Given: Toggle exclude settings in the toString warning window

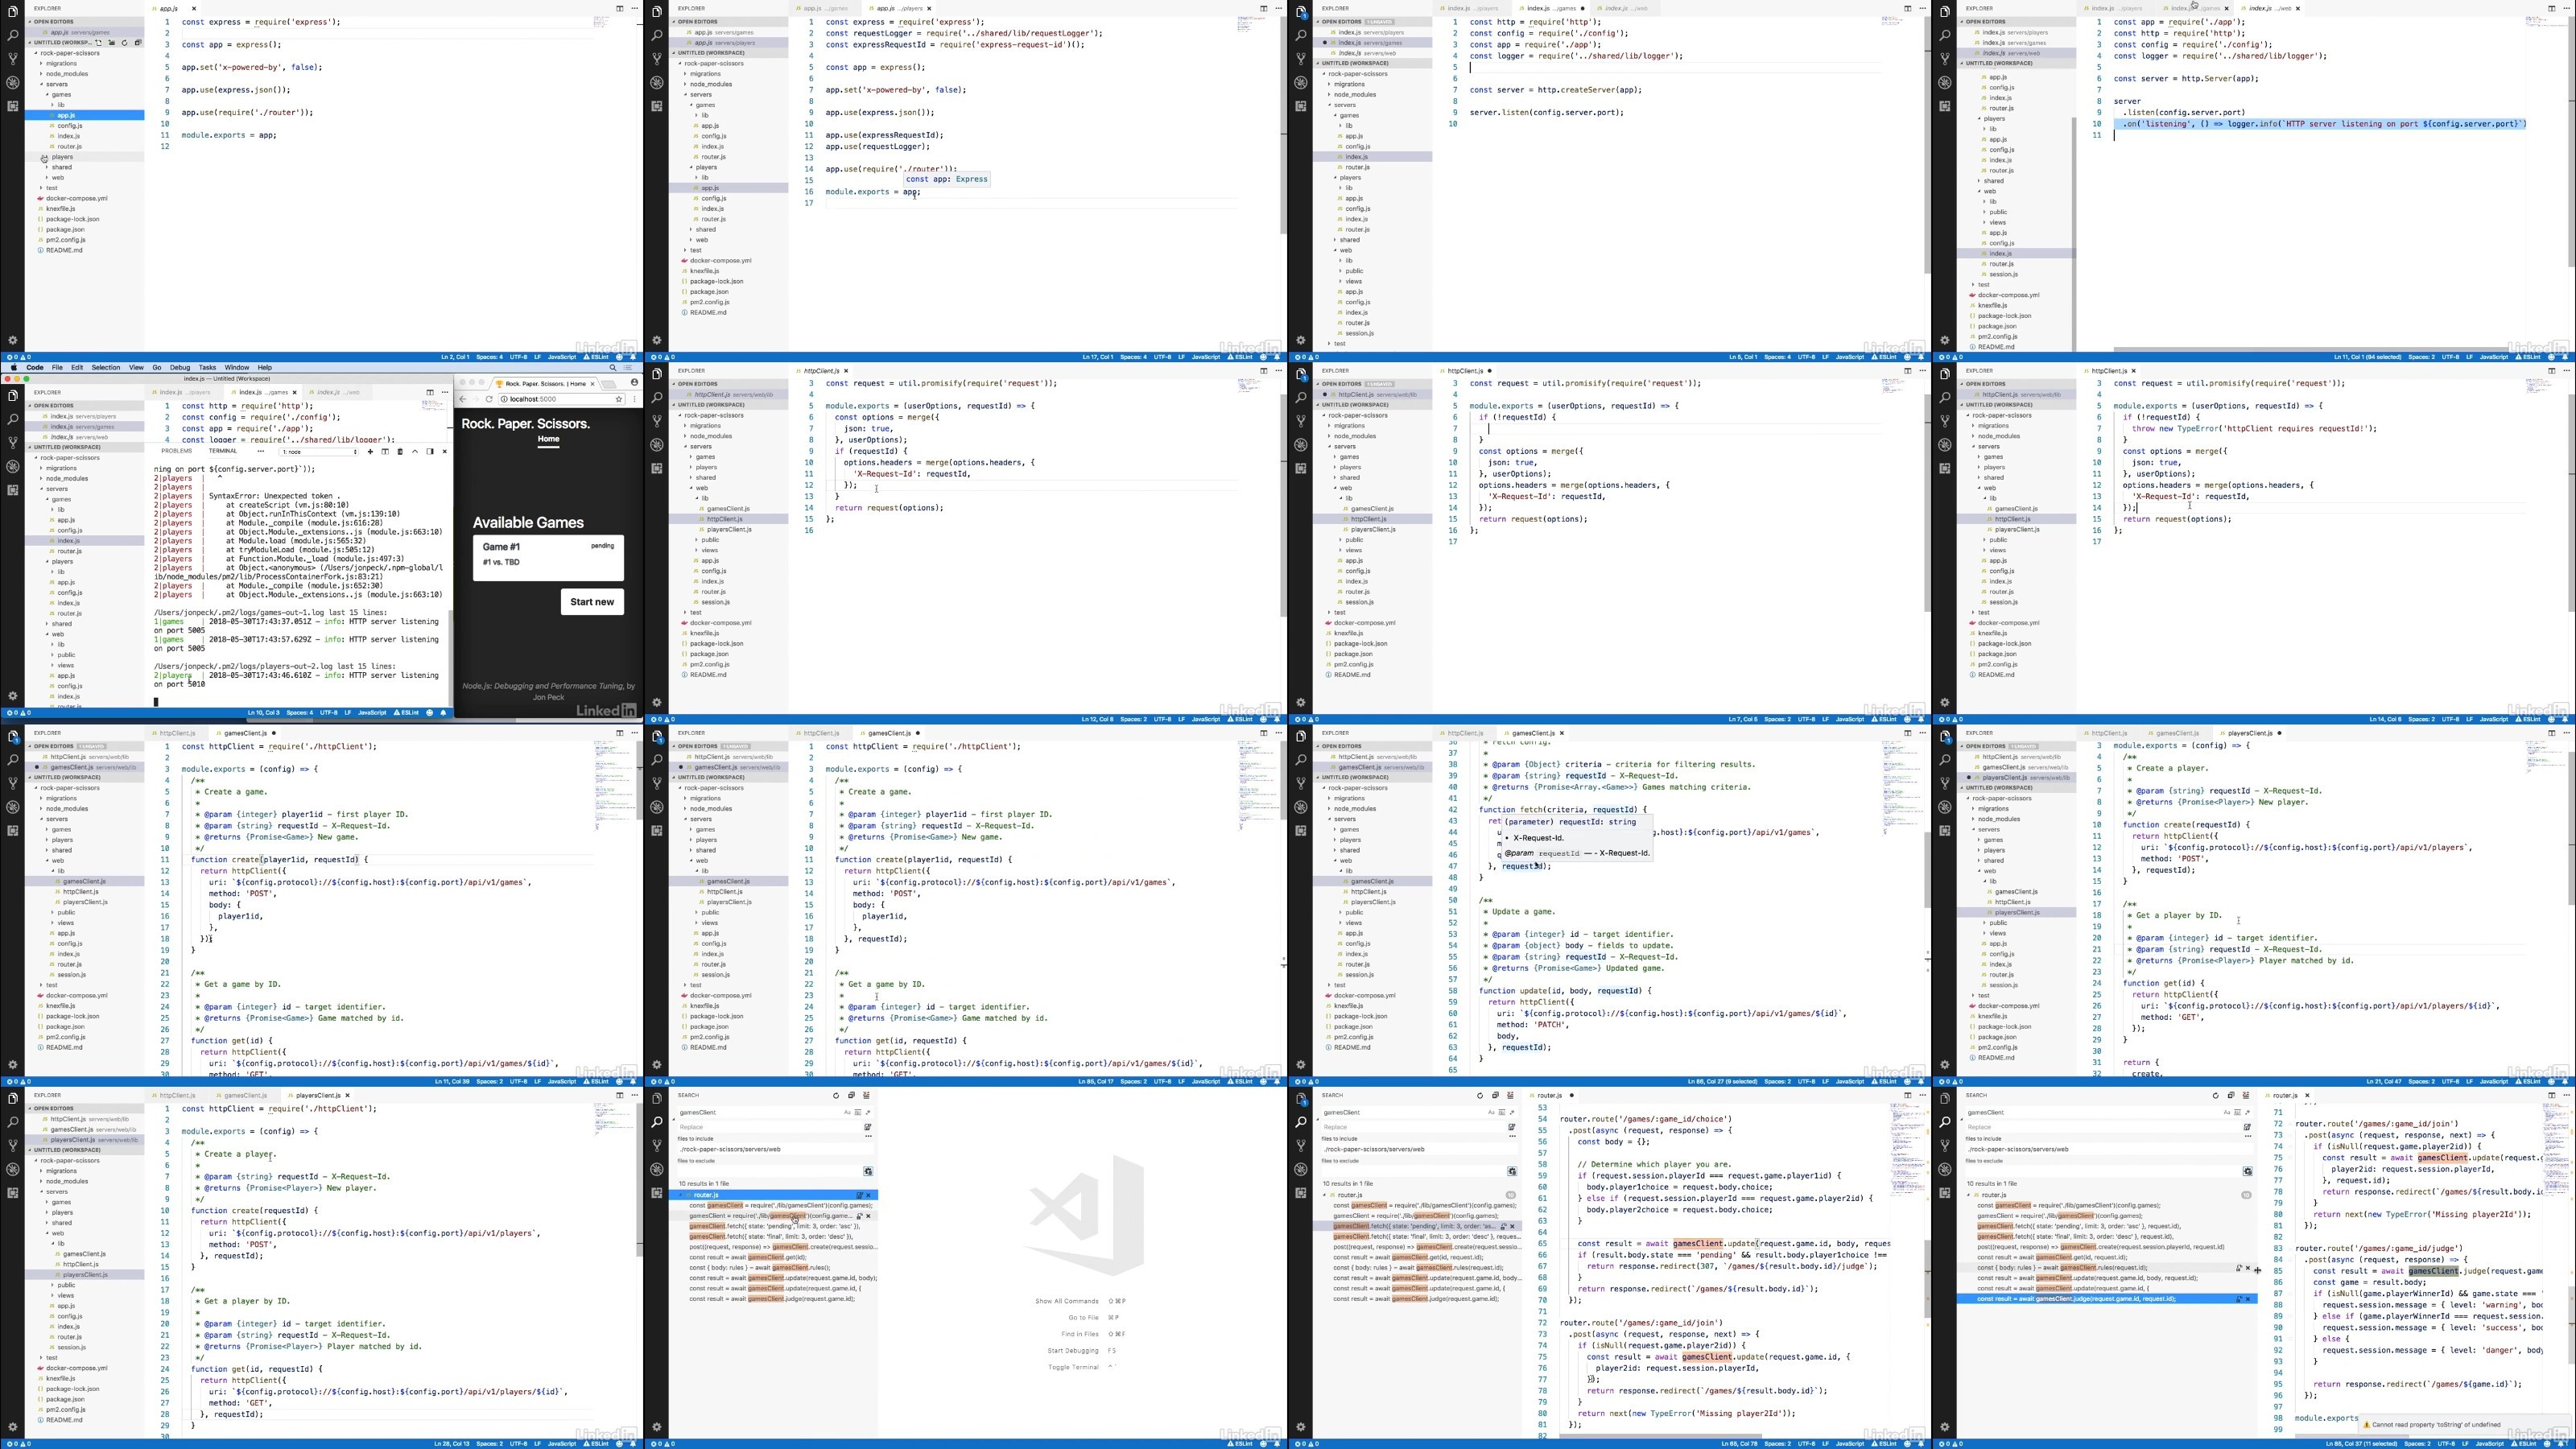Looking at the screenshot, I should point(2248,1172).
